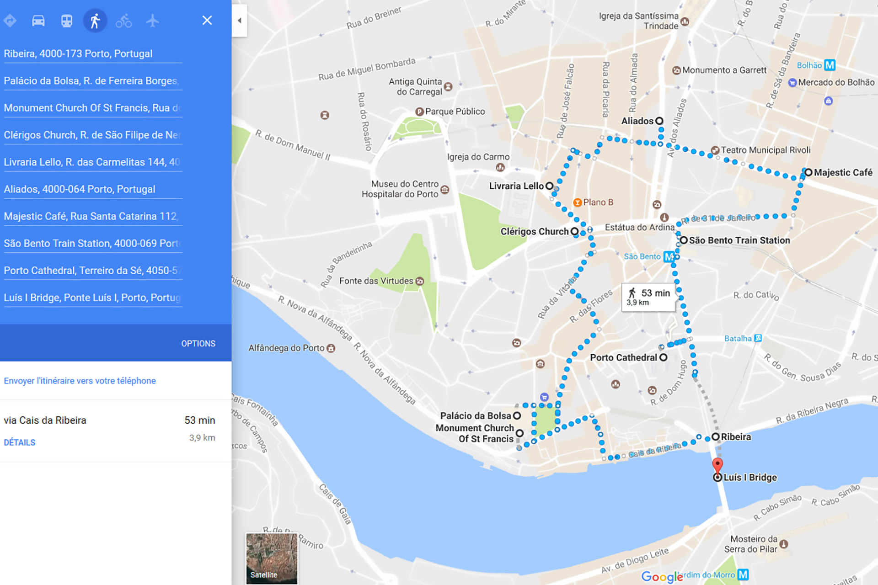The height and width of the screenshot is (585, 878).
Task: Select the driving travel mode icon
Action: point(38,21)
